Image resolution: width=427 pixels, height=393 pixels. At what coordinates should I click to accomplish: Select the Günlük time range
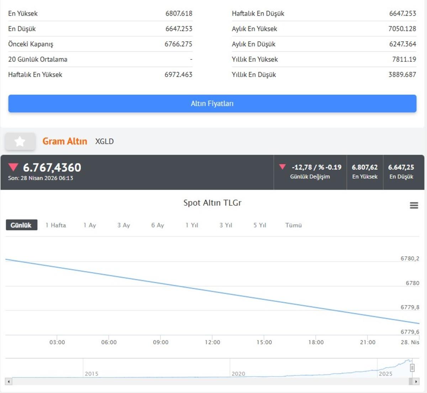(21, 225)
